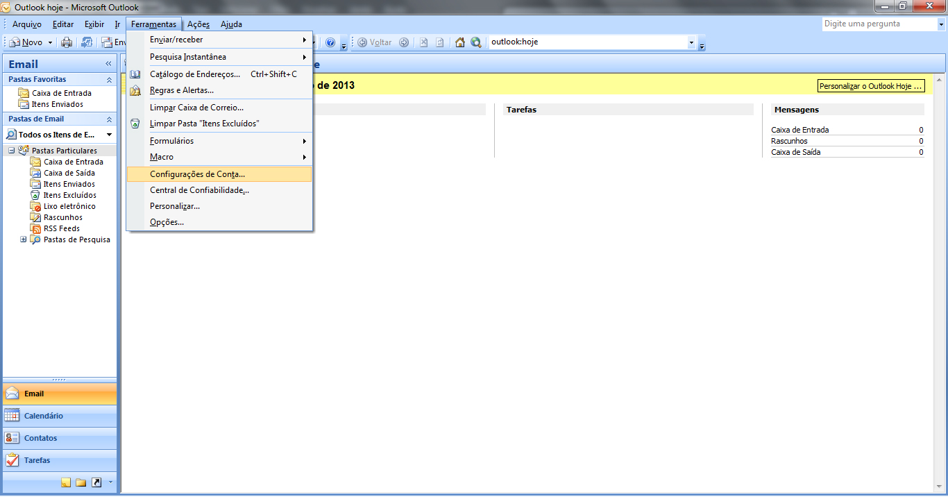Viewport: 948px width, 497px height.
Task: Open the Enviar/receber submenu
Action: (219, 40)
